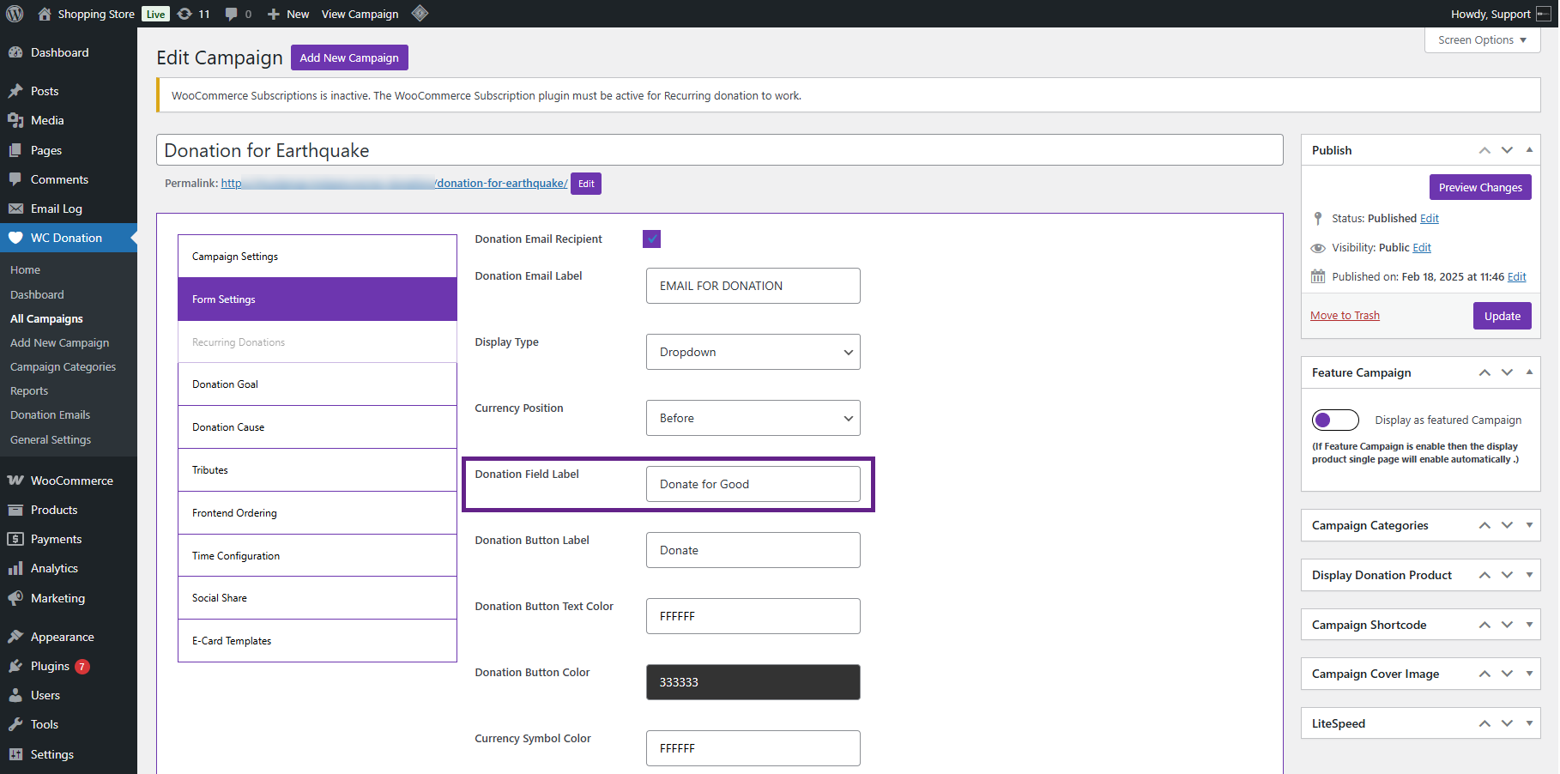Open Plugins with the plug icon

50,666
